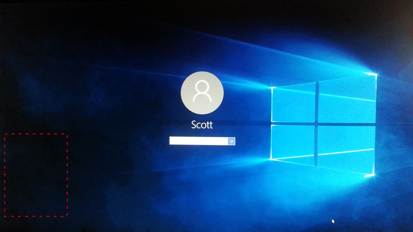Click the left edge of the password box
The image size is (413, 232).
coord(170,141)
